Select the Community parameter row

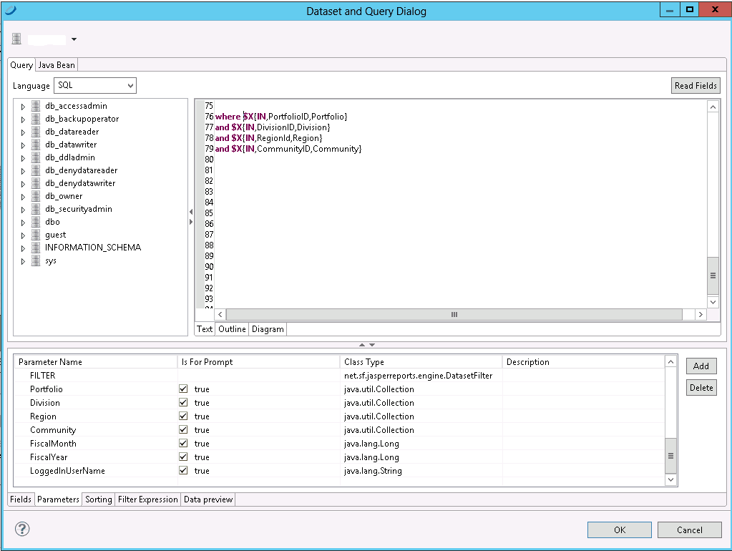[53, 430]
